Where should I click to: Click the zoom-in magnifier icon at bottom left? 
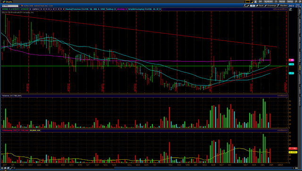[5, 168]
